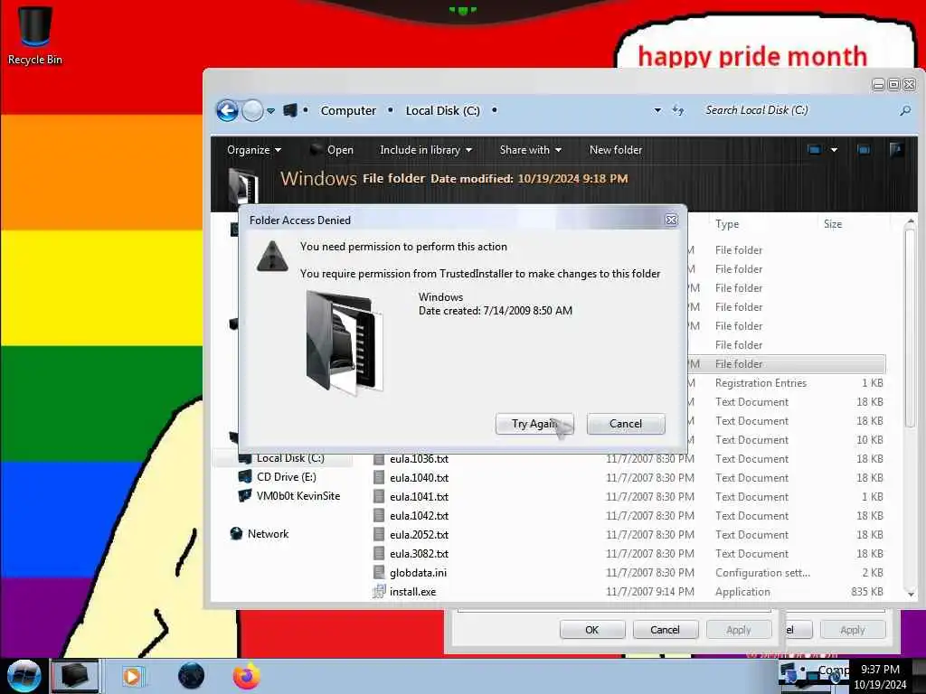
Task: Open the recent pages dropdown arrow
Action: click(x=271, y=111)
